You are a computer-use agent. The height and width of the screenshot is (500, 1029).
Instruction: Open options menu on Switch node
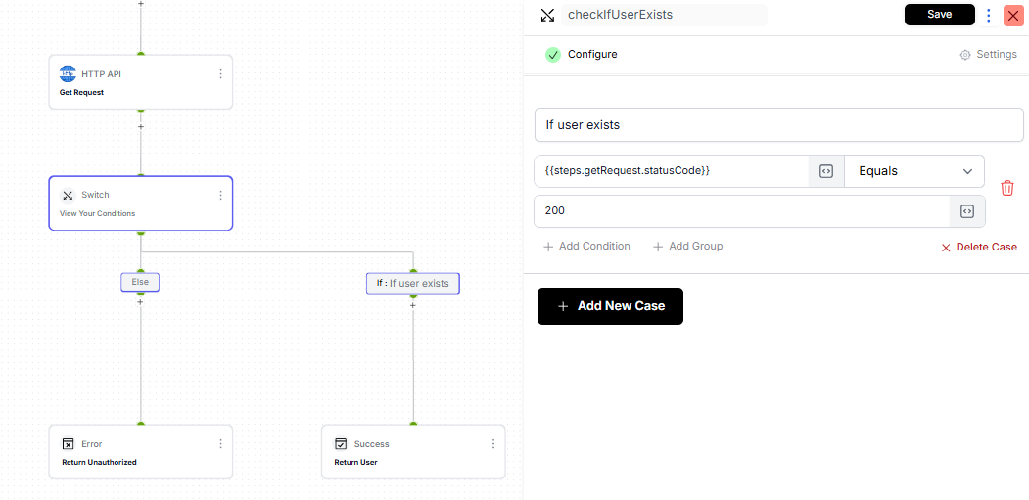220,195
